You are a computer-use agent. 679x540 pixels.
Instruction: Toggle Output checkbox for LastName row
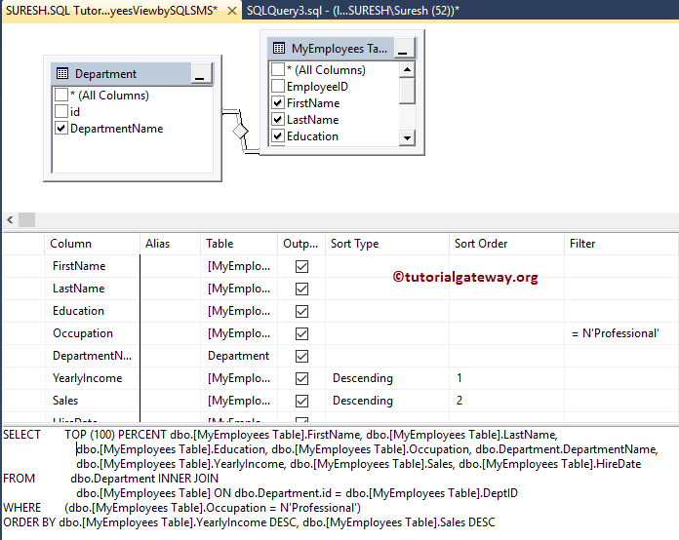click(301, 289)
